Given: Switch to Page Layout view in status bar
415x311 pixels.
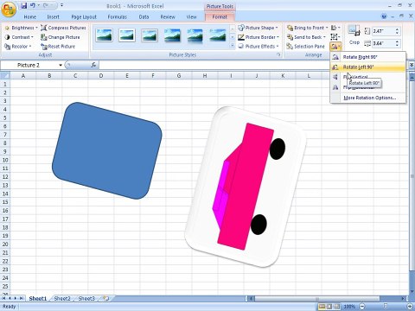Looking at the screenshot, I should coord(329,307).
